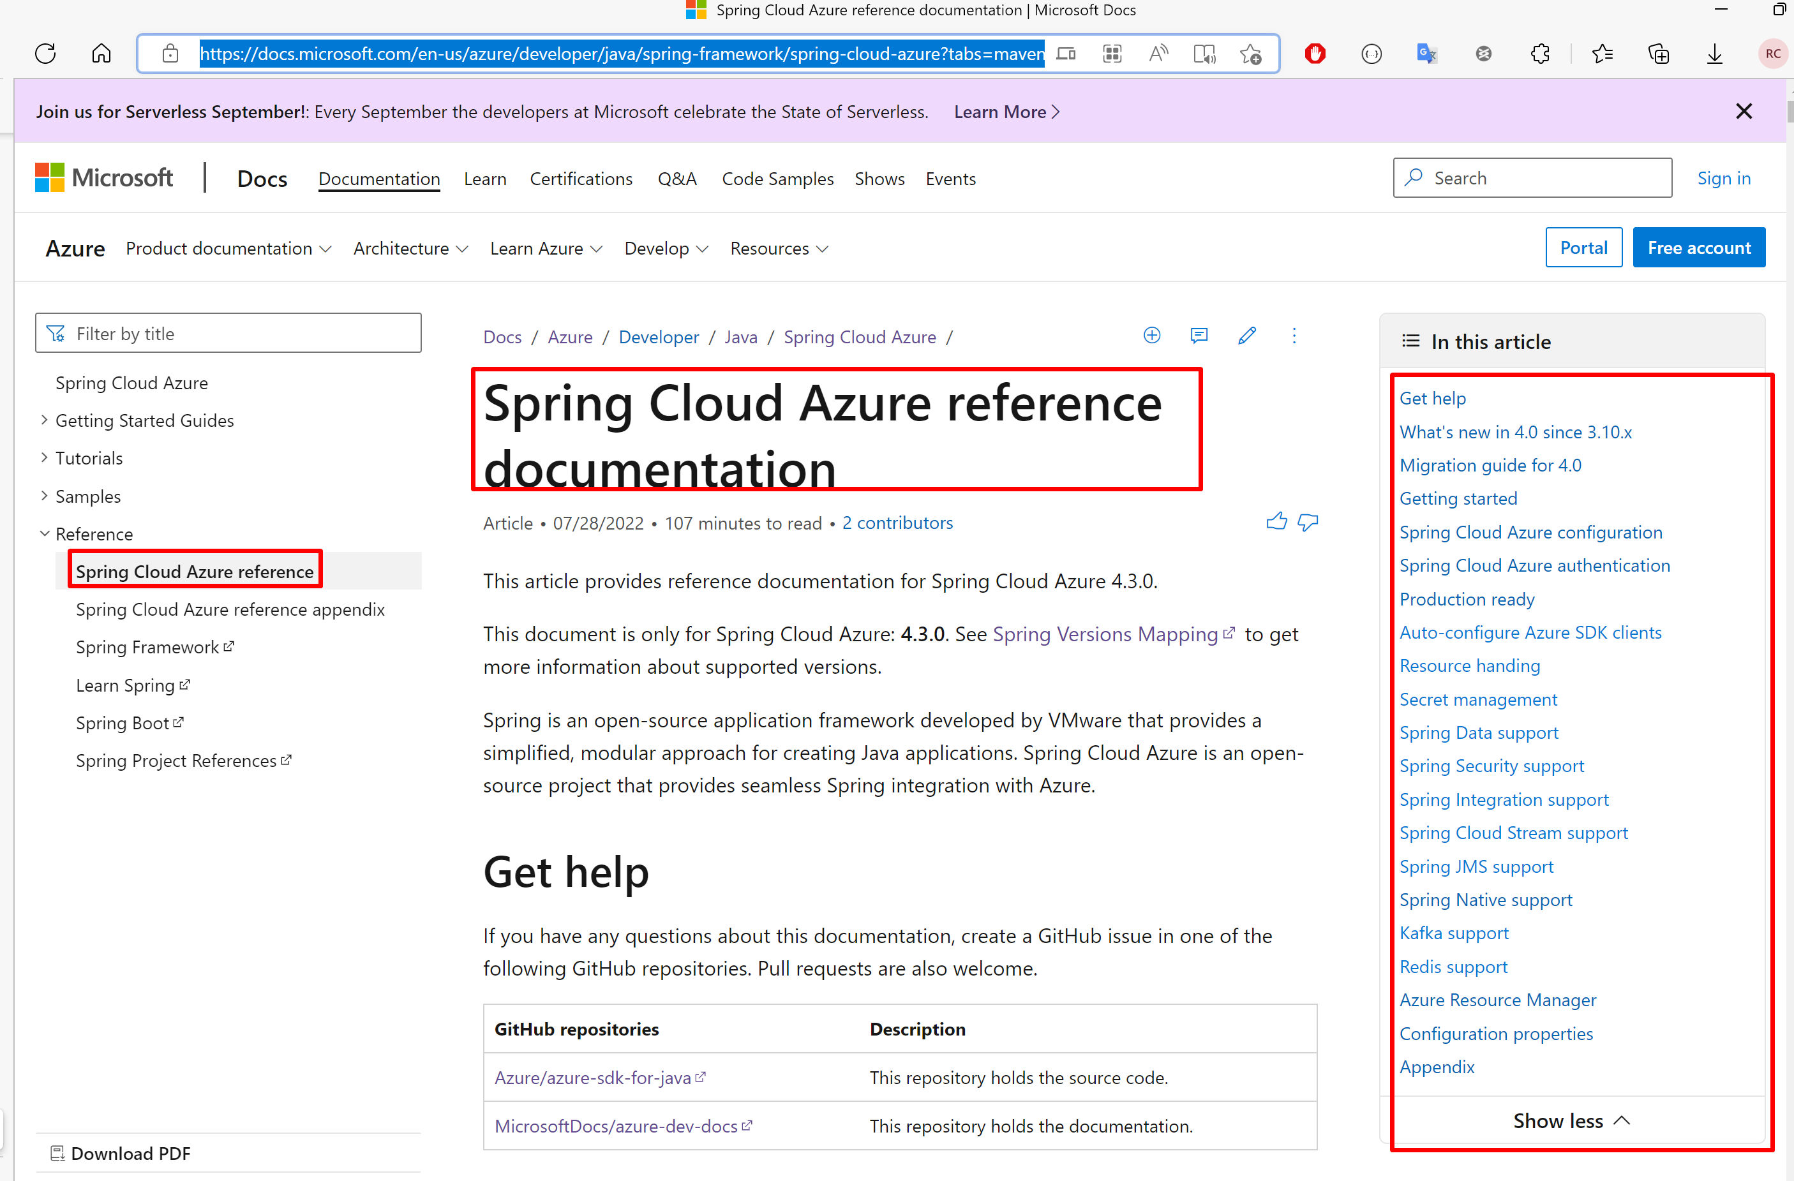The image size is (1794, 1181).
Task: Open the feedback comment icon
Action: (x=1199, y=336)
